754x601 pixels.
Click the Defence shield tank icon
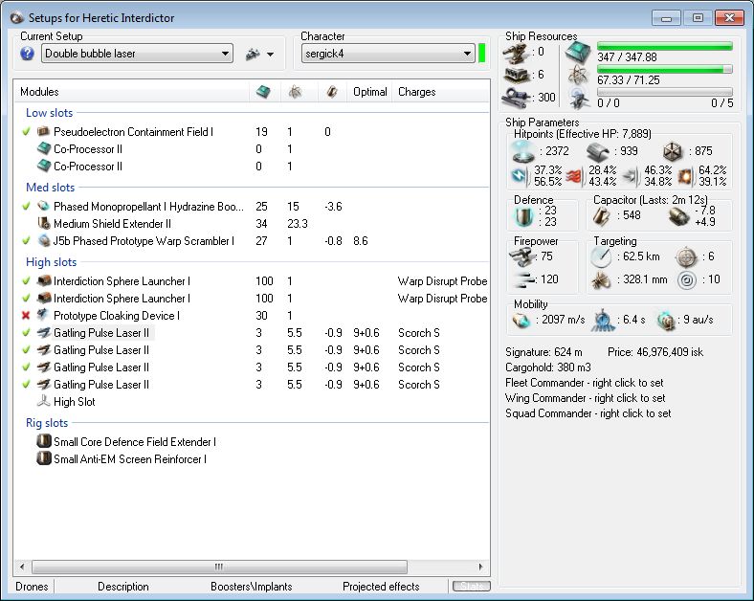point(523,216)
